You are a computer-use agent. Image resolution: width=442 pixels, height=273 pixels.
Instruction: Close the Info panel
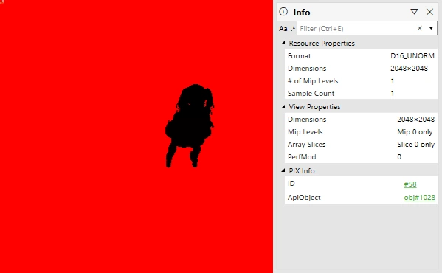(x=429, y=12)
